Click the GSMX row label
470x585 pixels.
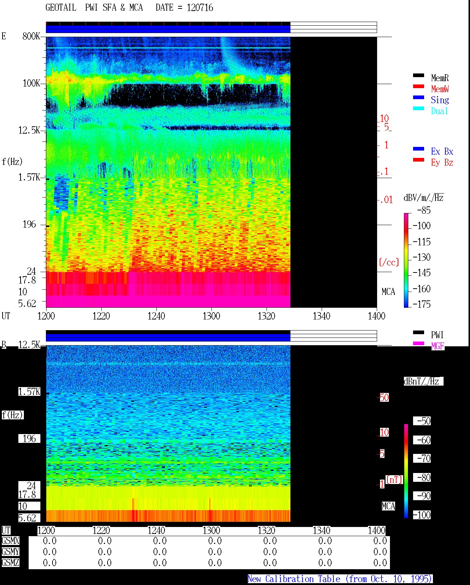coord(10,541)
